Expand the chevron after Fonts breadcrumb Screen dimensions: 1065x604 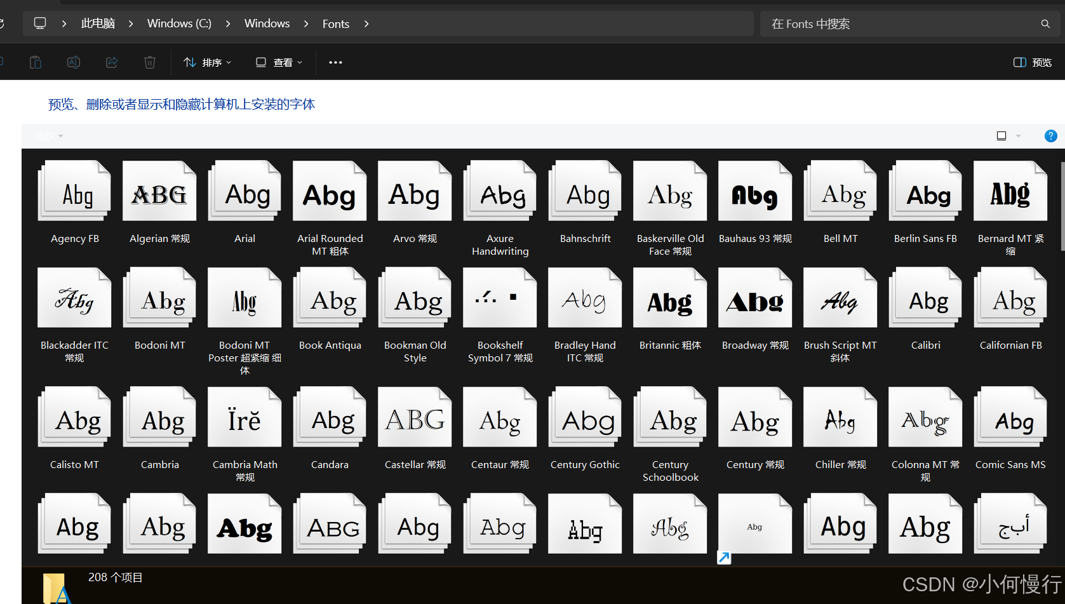(366, 23)
